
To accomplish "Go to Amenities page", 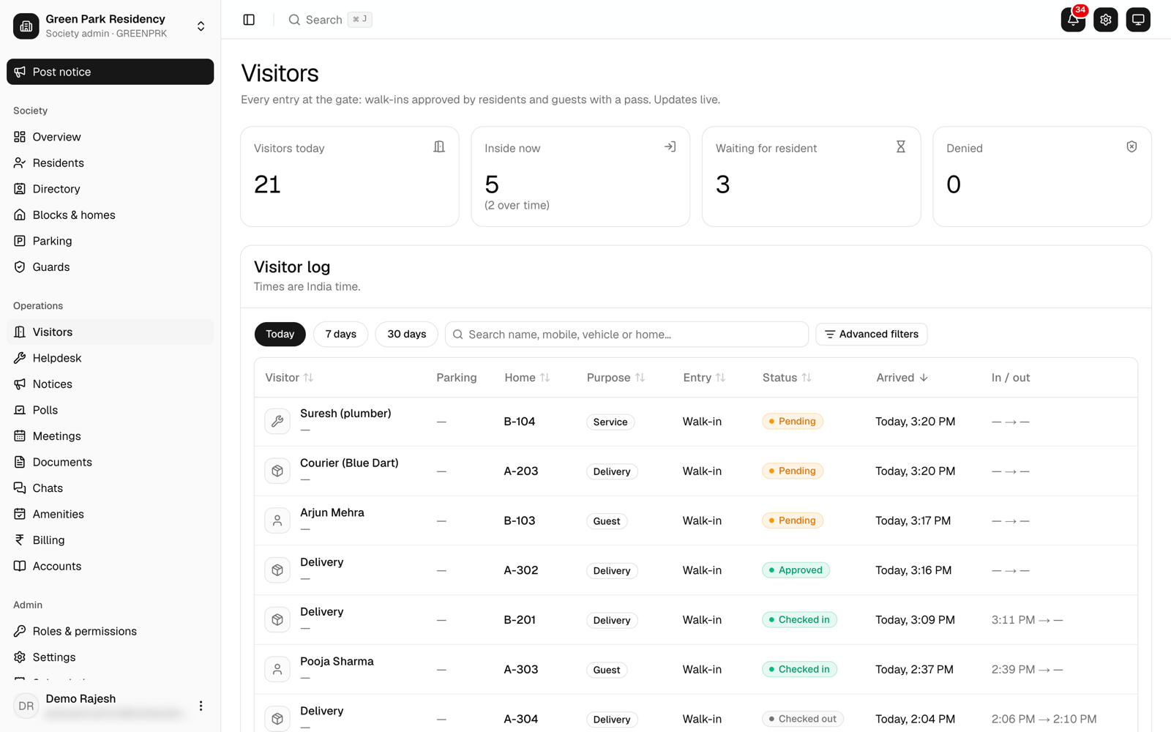I will pyautogui.click(x=110, y=514).
